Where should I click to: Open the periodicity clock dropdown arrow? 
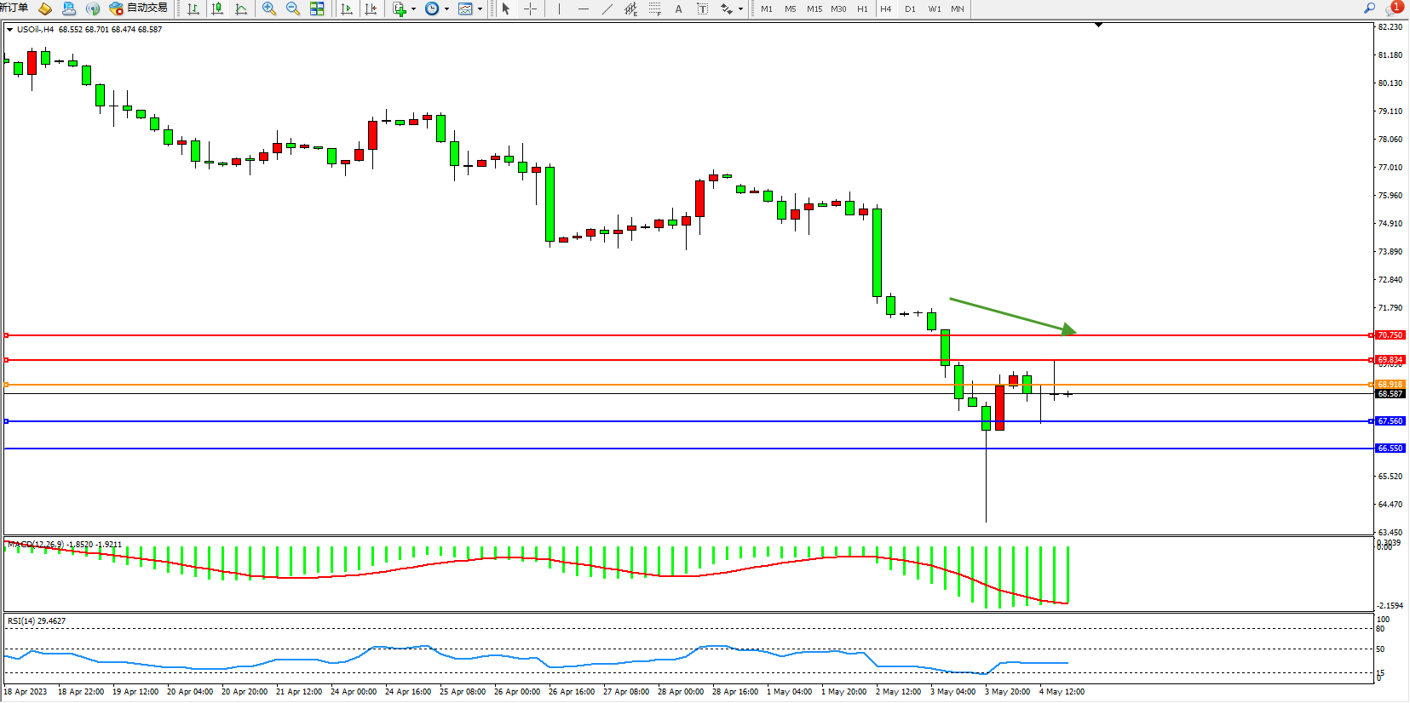point(446,9)
